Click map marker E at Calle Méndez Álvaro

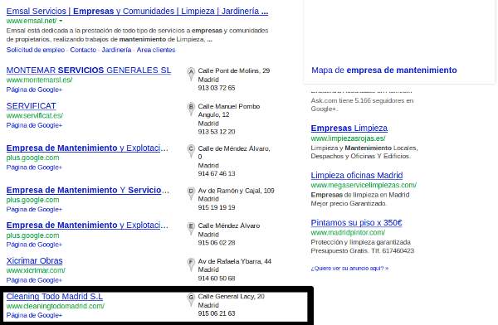(x=191, y=229)
